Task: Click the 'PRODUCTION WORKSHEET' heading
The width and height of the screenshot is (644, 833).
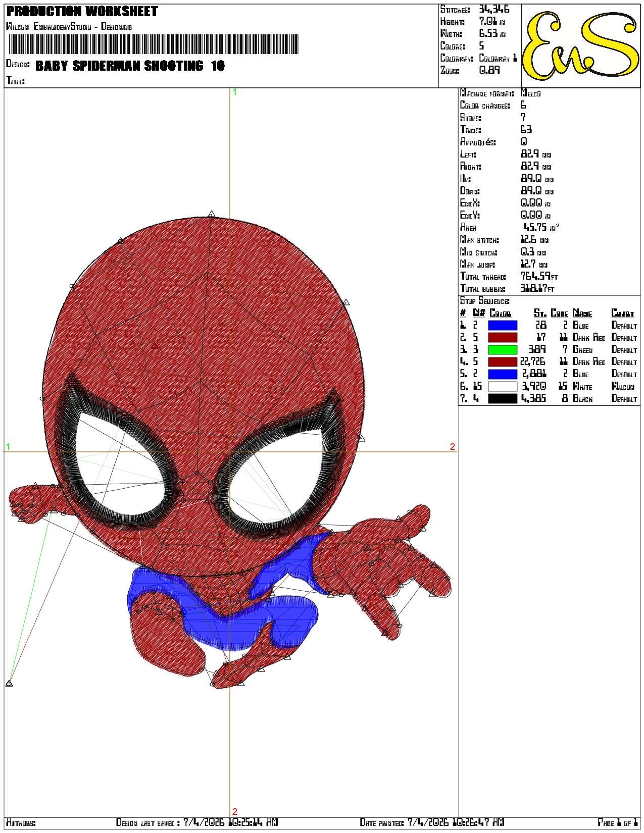Action: 82,11
